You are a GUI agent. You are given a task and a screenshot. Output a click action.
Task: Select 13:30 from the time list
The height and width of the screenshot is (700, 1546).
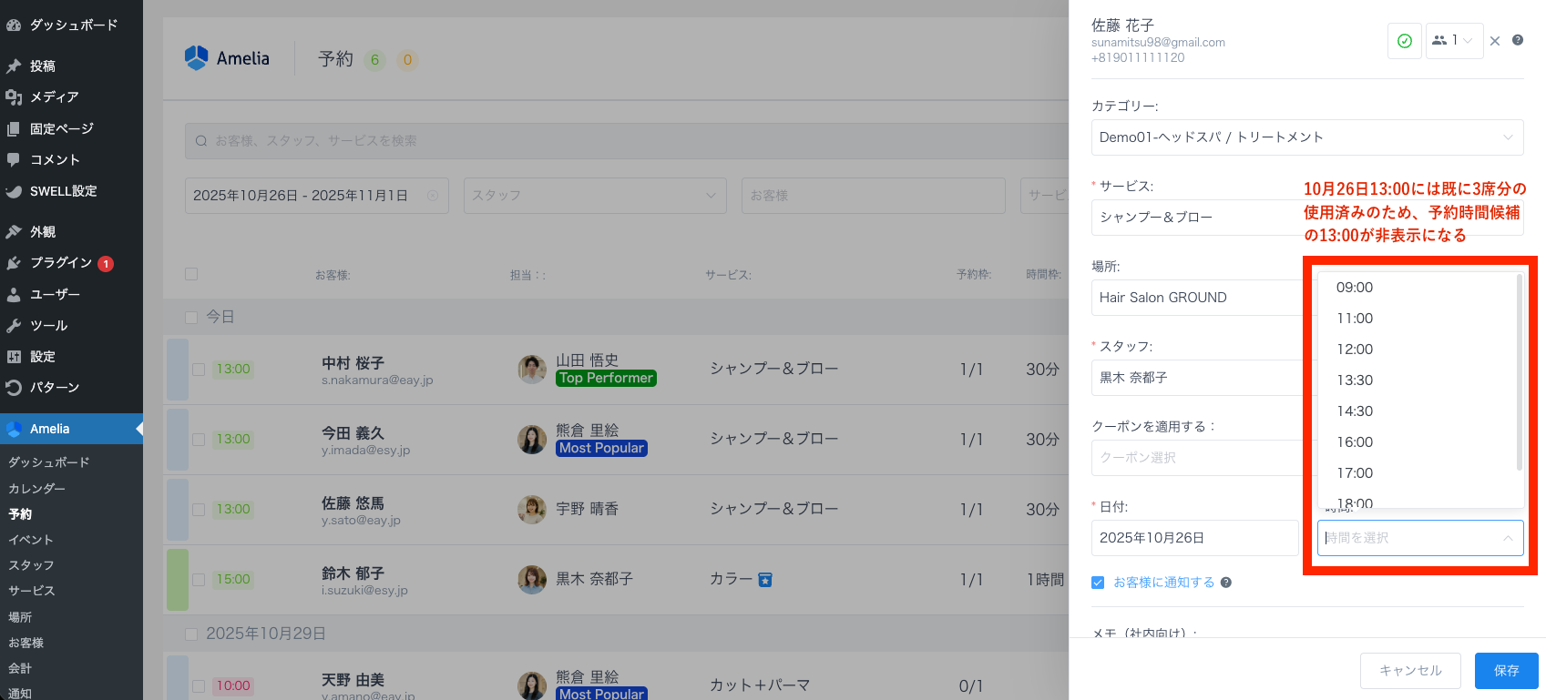(1355, 380)
